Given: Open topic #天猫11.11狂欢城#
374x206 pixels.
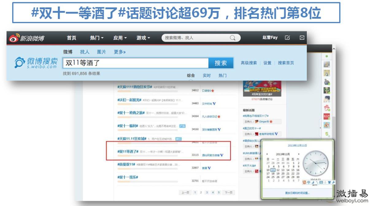Looking at the screenshot, I should 132,138.
